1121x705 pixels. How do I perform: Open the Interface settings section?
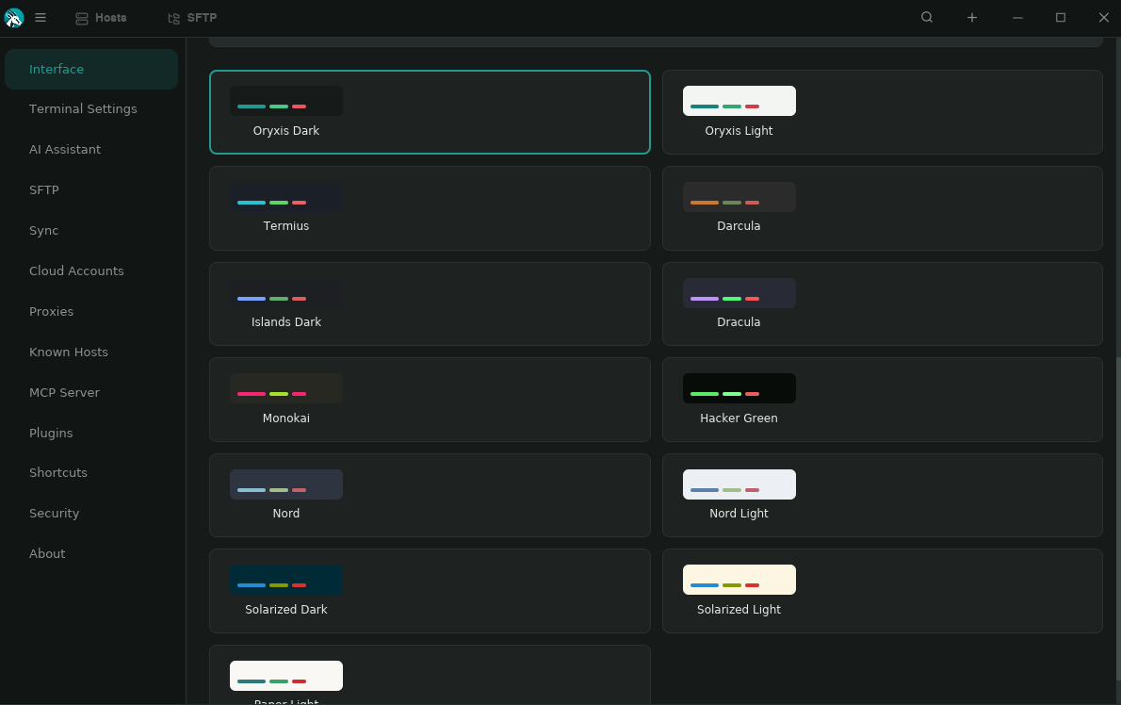point(91,70)
